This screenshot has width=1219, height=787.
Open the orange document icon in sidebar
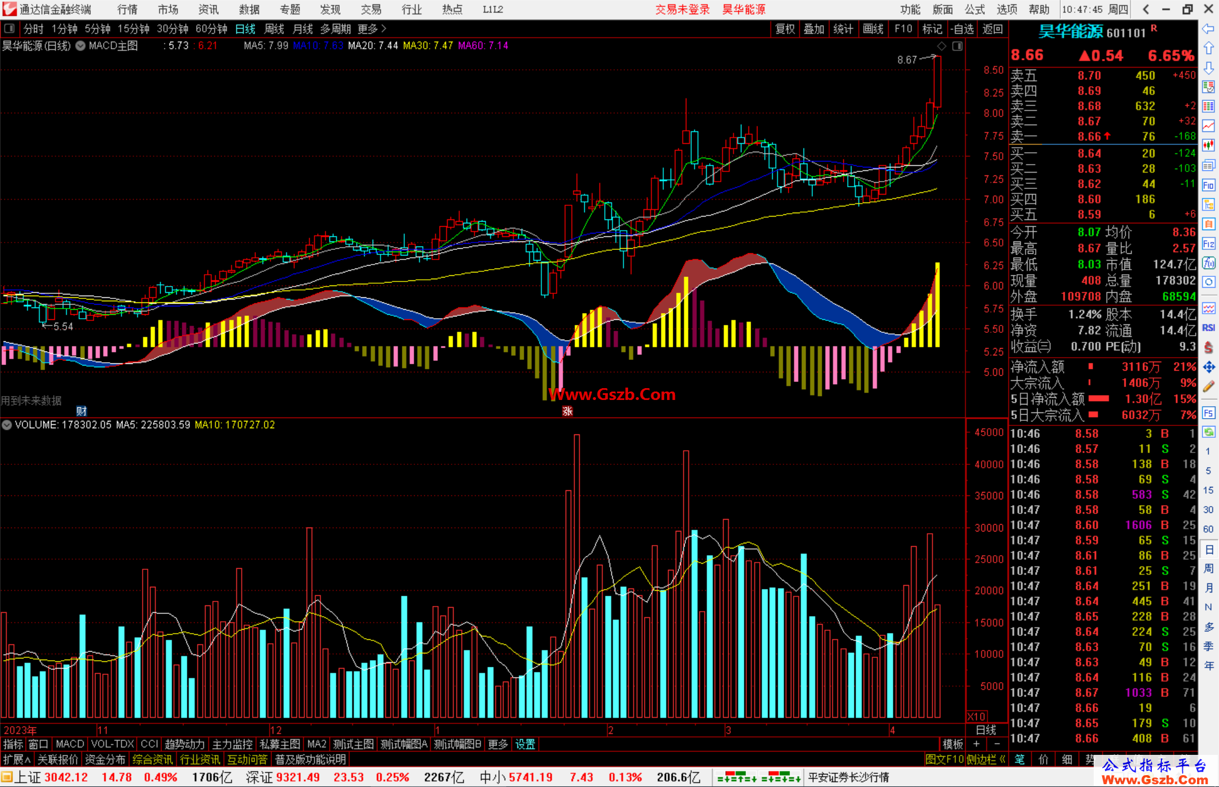pyautogui.click(x=1208, y=224)
